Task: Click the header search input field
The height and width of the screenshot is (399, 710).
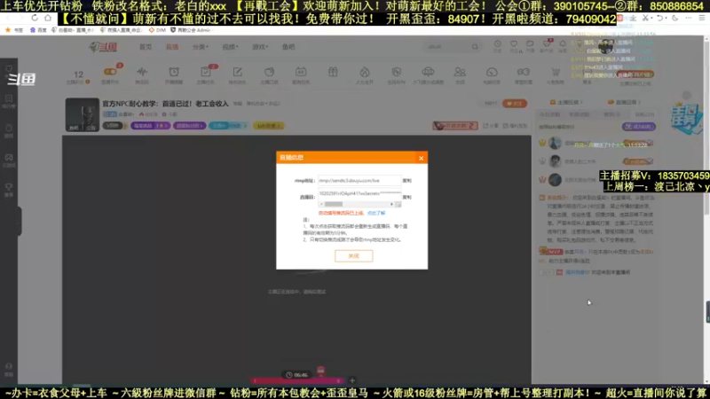Action: click(x=447, y=47)
